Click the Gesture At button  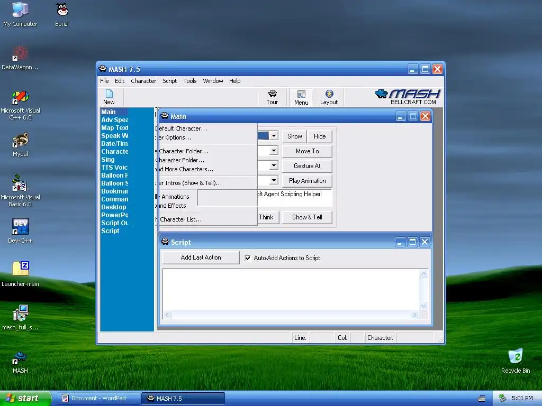click(x=308, y=166)
